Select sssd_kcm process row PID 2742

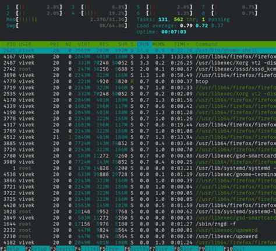coord(138,69)
